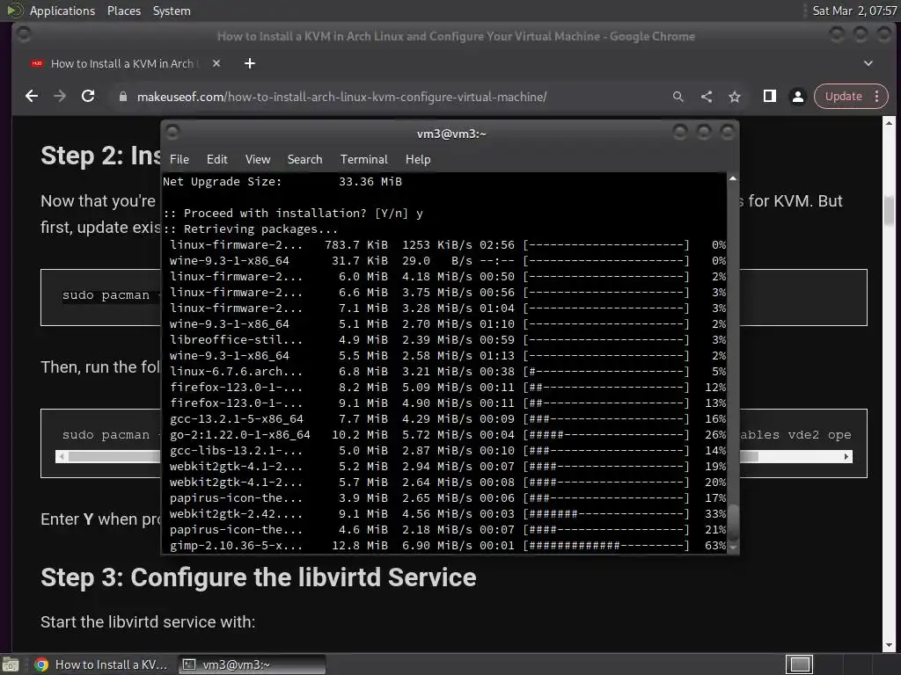Open Chrome profile avatar
Image resolution: width=901 pixels, height=675 pixels.
[797, 97]
